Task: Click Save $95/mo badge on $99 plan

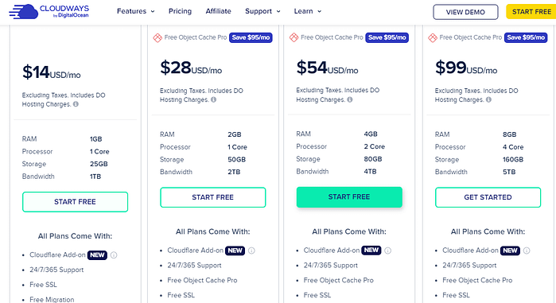Action: 526,37
